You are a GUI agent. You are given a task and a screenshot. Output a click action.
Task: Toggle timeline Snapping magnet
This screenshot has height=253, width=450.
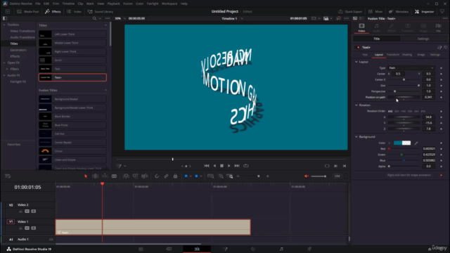157,176
